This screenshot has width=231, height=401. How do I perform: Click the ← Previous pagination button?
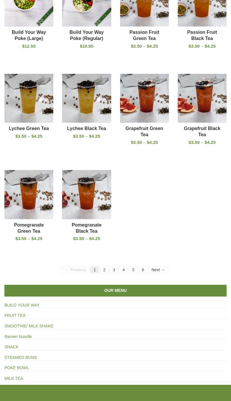coord(76,270)
